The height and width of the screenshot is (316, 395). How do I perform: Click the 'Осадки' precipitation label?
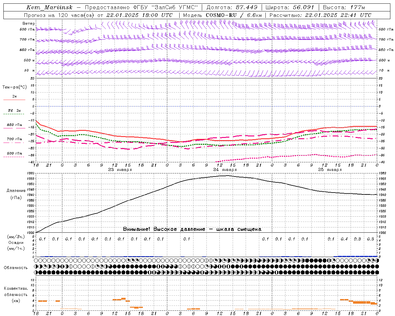[16, 243]
